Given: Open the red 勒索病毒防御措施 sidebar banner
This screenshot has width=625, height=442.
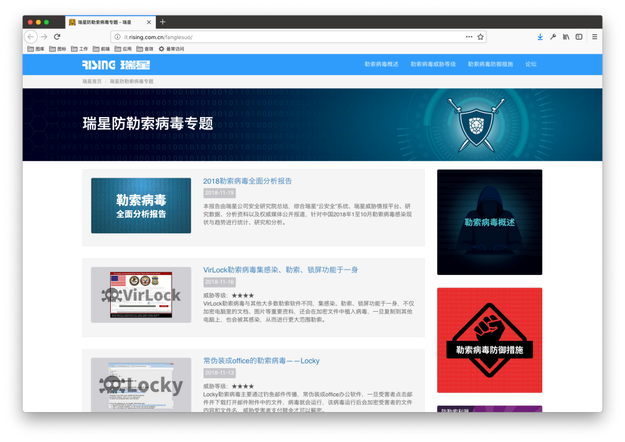Looking at the screenshot, I should (490, 340).
